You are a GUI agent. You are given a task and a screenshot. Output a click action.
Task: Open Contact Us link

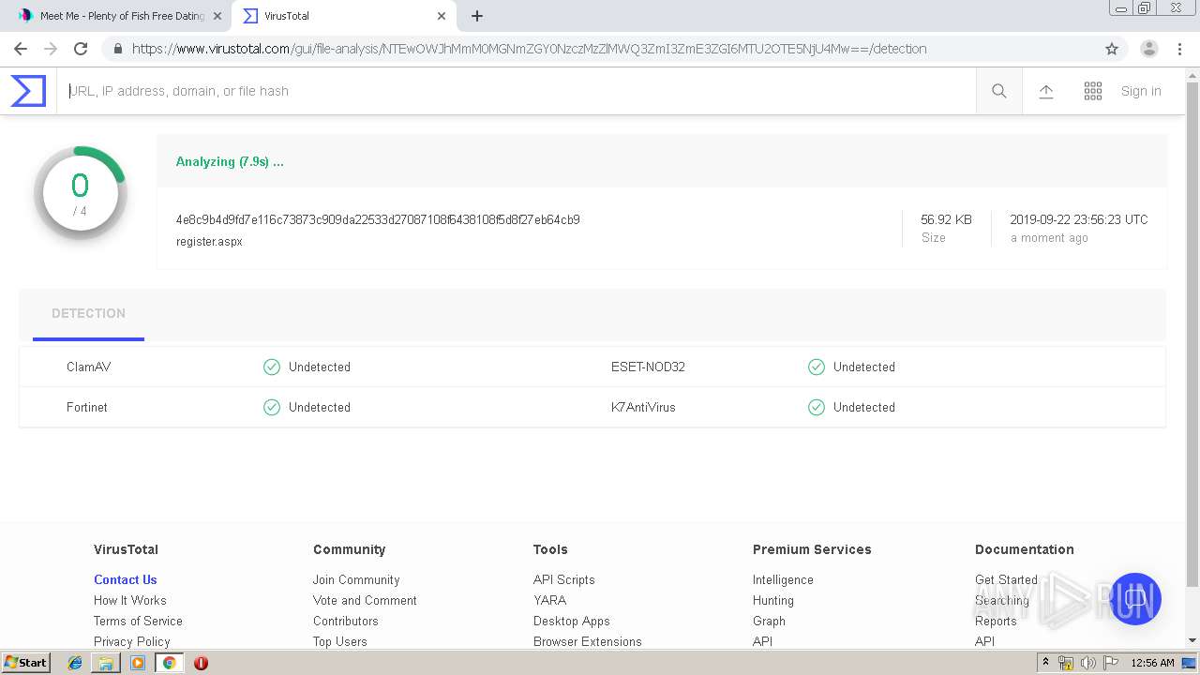click(x=125, y=579)
